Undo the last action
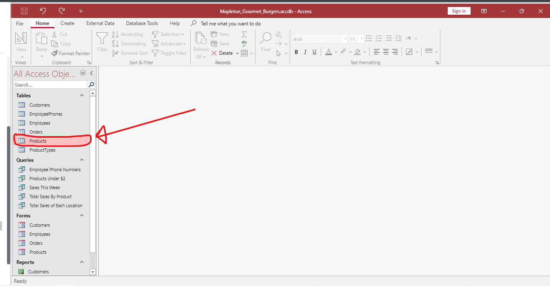Image resolution: width=550 pixels, height=286 pixels. point(43,11)
